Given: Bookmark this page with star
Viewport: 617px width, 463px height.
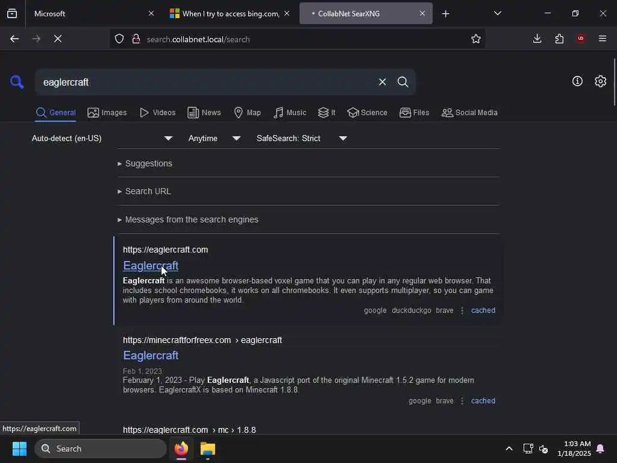Looking at the screenshot, I should (476, 39).
